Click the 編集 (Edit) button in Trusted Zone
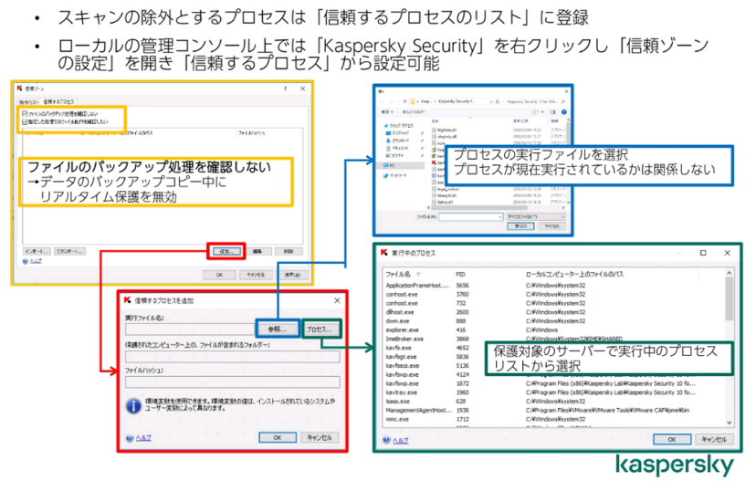 pos(257,252)
